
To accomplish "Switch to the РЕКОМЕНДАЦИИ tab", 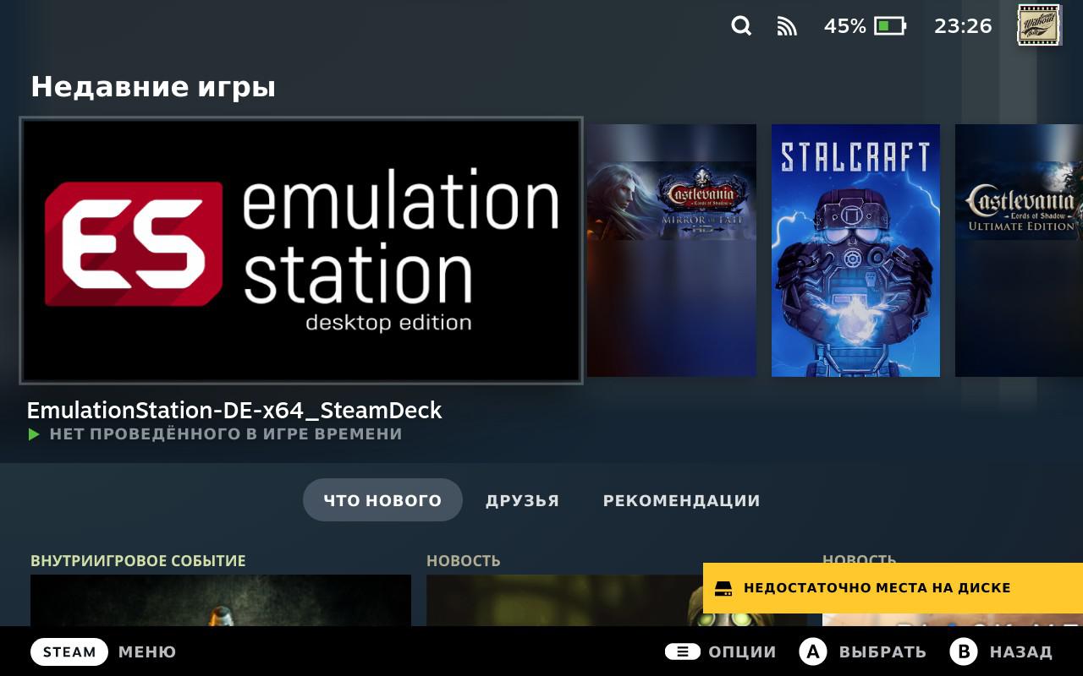I will (681, 500).
